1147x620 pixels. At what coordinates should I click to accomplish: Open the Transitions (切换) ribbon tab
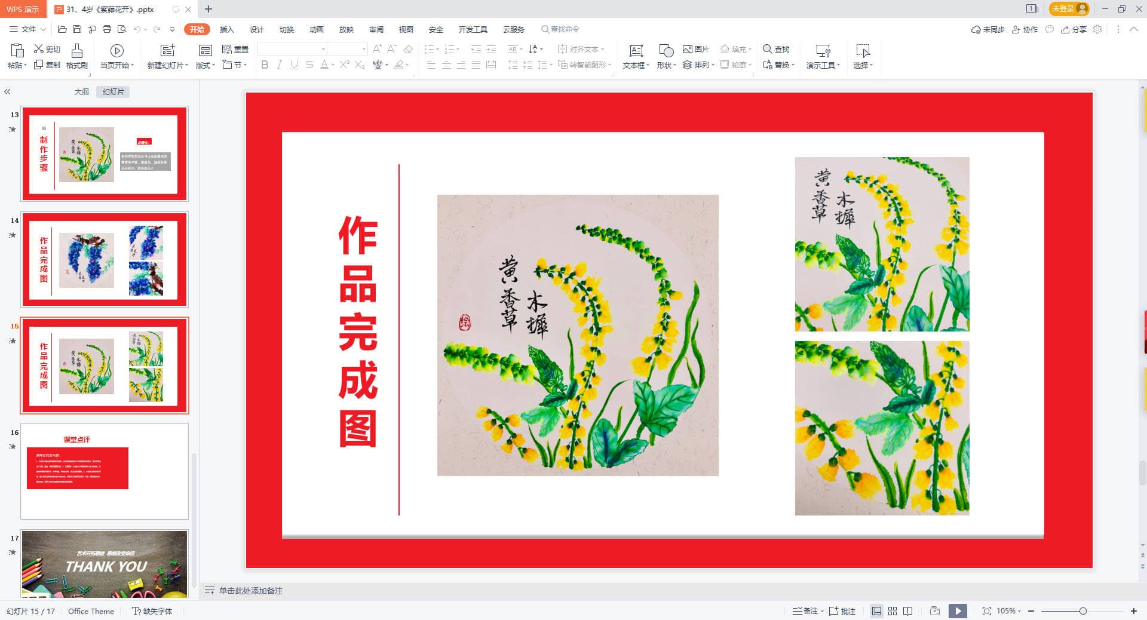286,29
